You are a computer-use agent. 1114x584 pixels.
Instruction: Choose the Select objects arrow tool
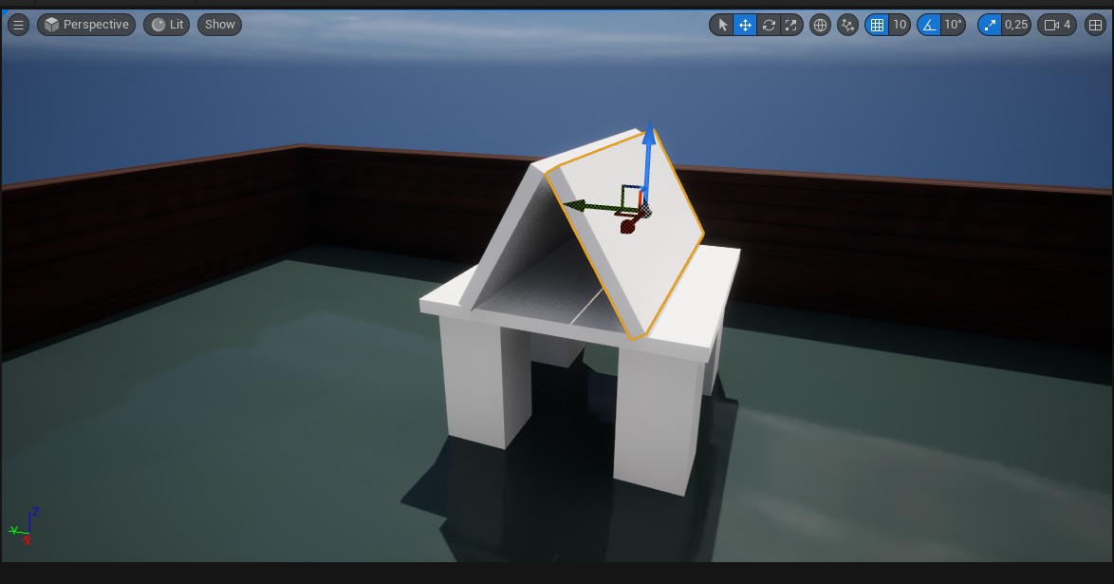722,25
